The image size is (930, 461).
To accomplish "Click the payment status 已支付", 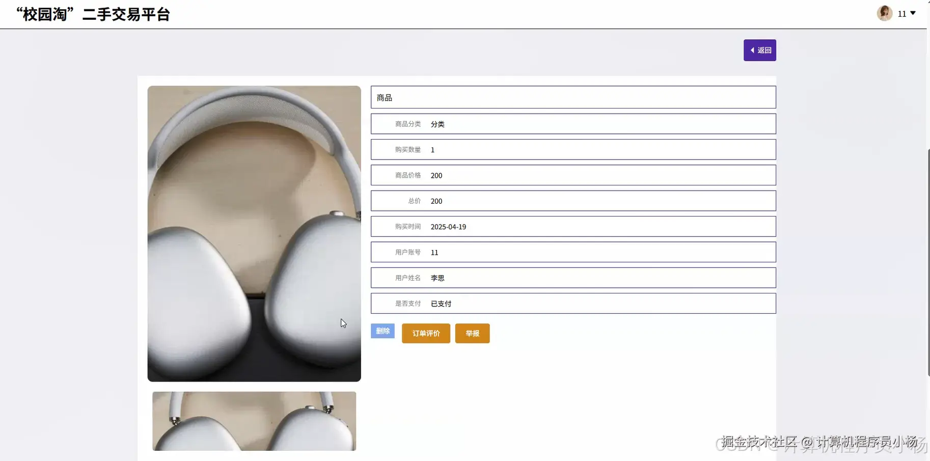I will click(441, 304).
